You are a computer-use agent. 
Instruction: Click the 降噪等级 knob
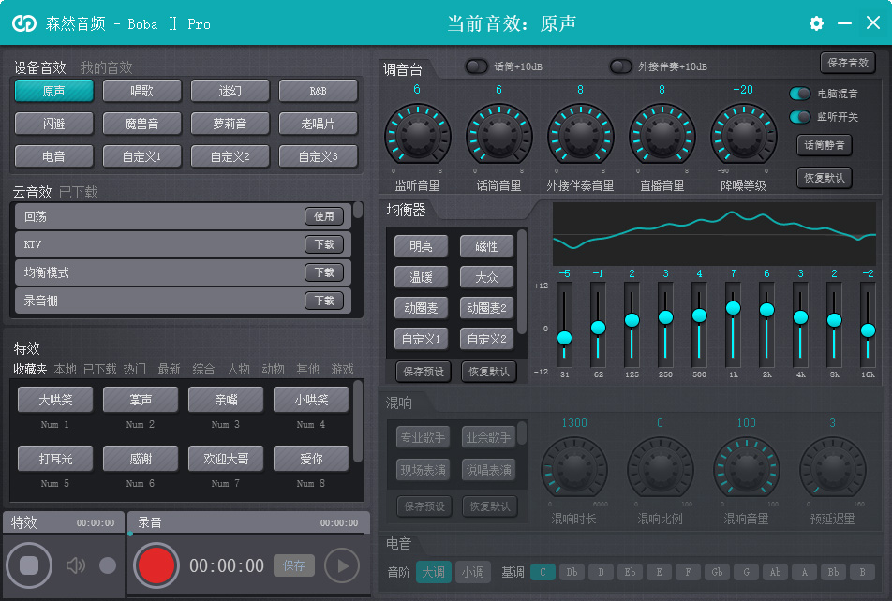(x=743, y=136)
